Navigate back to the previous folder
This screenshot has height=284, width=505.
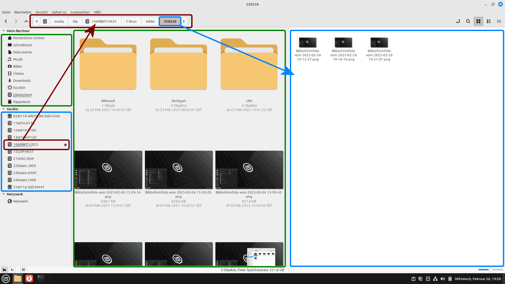coord(6,21)
